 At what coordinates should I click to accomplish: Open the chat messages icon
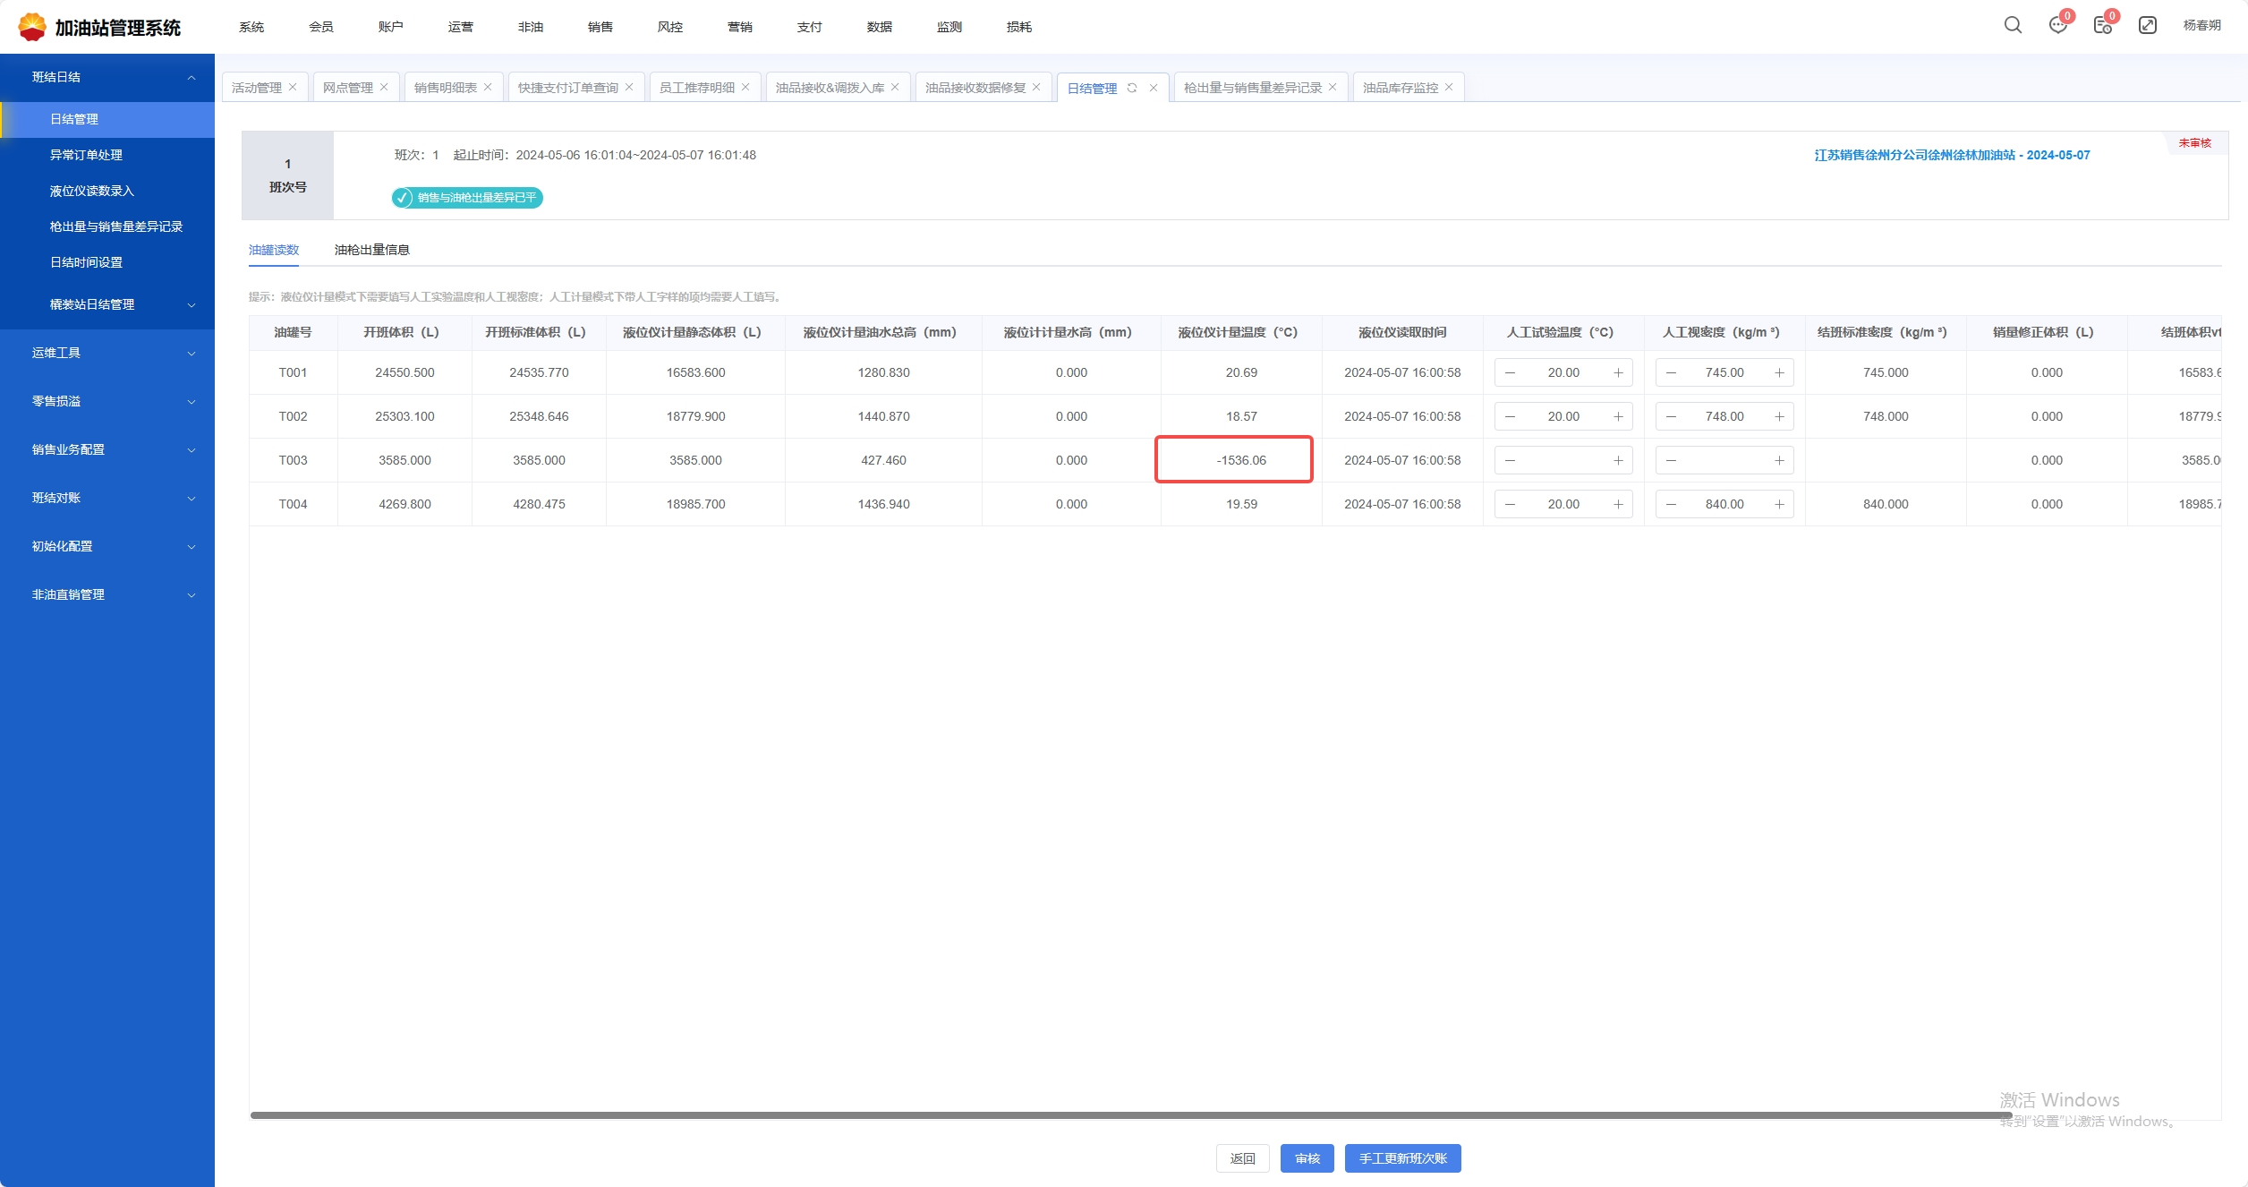[2057, 25]
